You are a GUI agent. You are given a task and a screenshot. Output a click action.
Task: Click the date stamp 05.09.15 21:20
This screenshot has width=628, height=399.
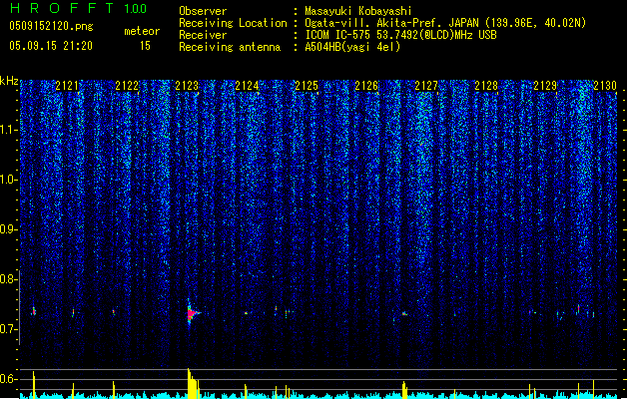point(51,46)
